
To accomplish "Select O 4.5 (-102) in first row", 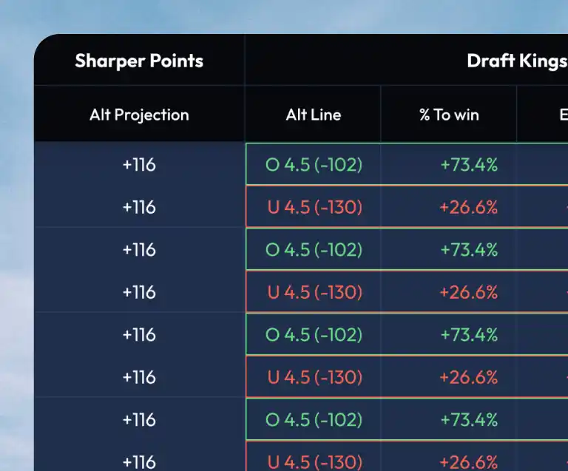I will 314,164.
